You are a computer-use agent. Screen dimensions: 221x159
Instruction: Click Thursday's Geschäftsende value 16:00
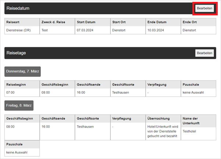pyautogui.click(x=81, y=93)
